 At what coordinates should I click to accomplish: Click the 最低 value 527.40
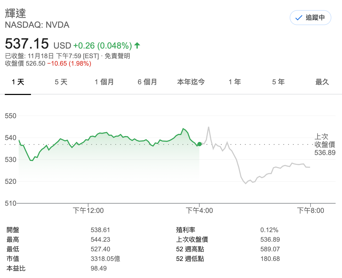(x=100, y=249)
